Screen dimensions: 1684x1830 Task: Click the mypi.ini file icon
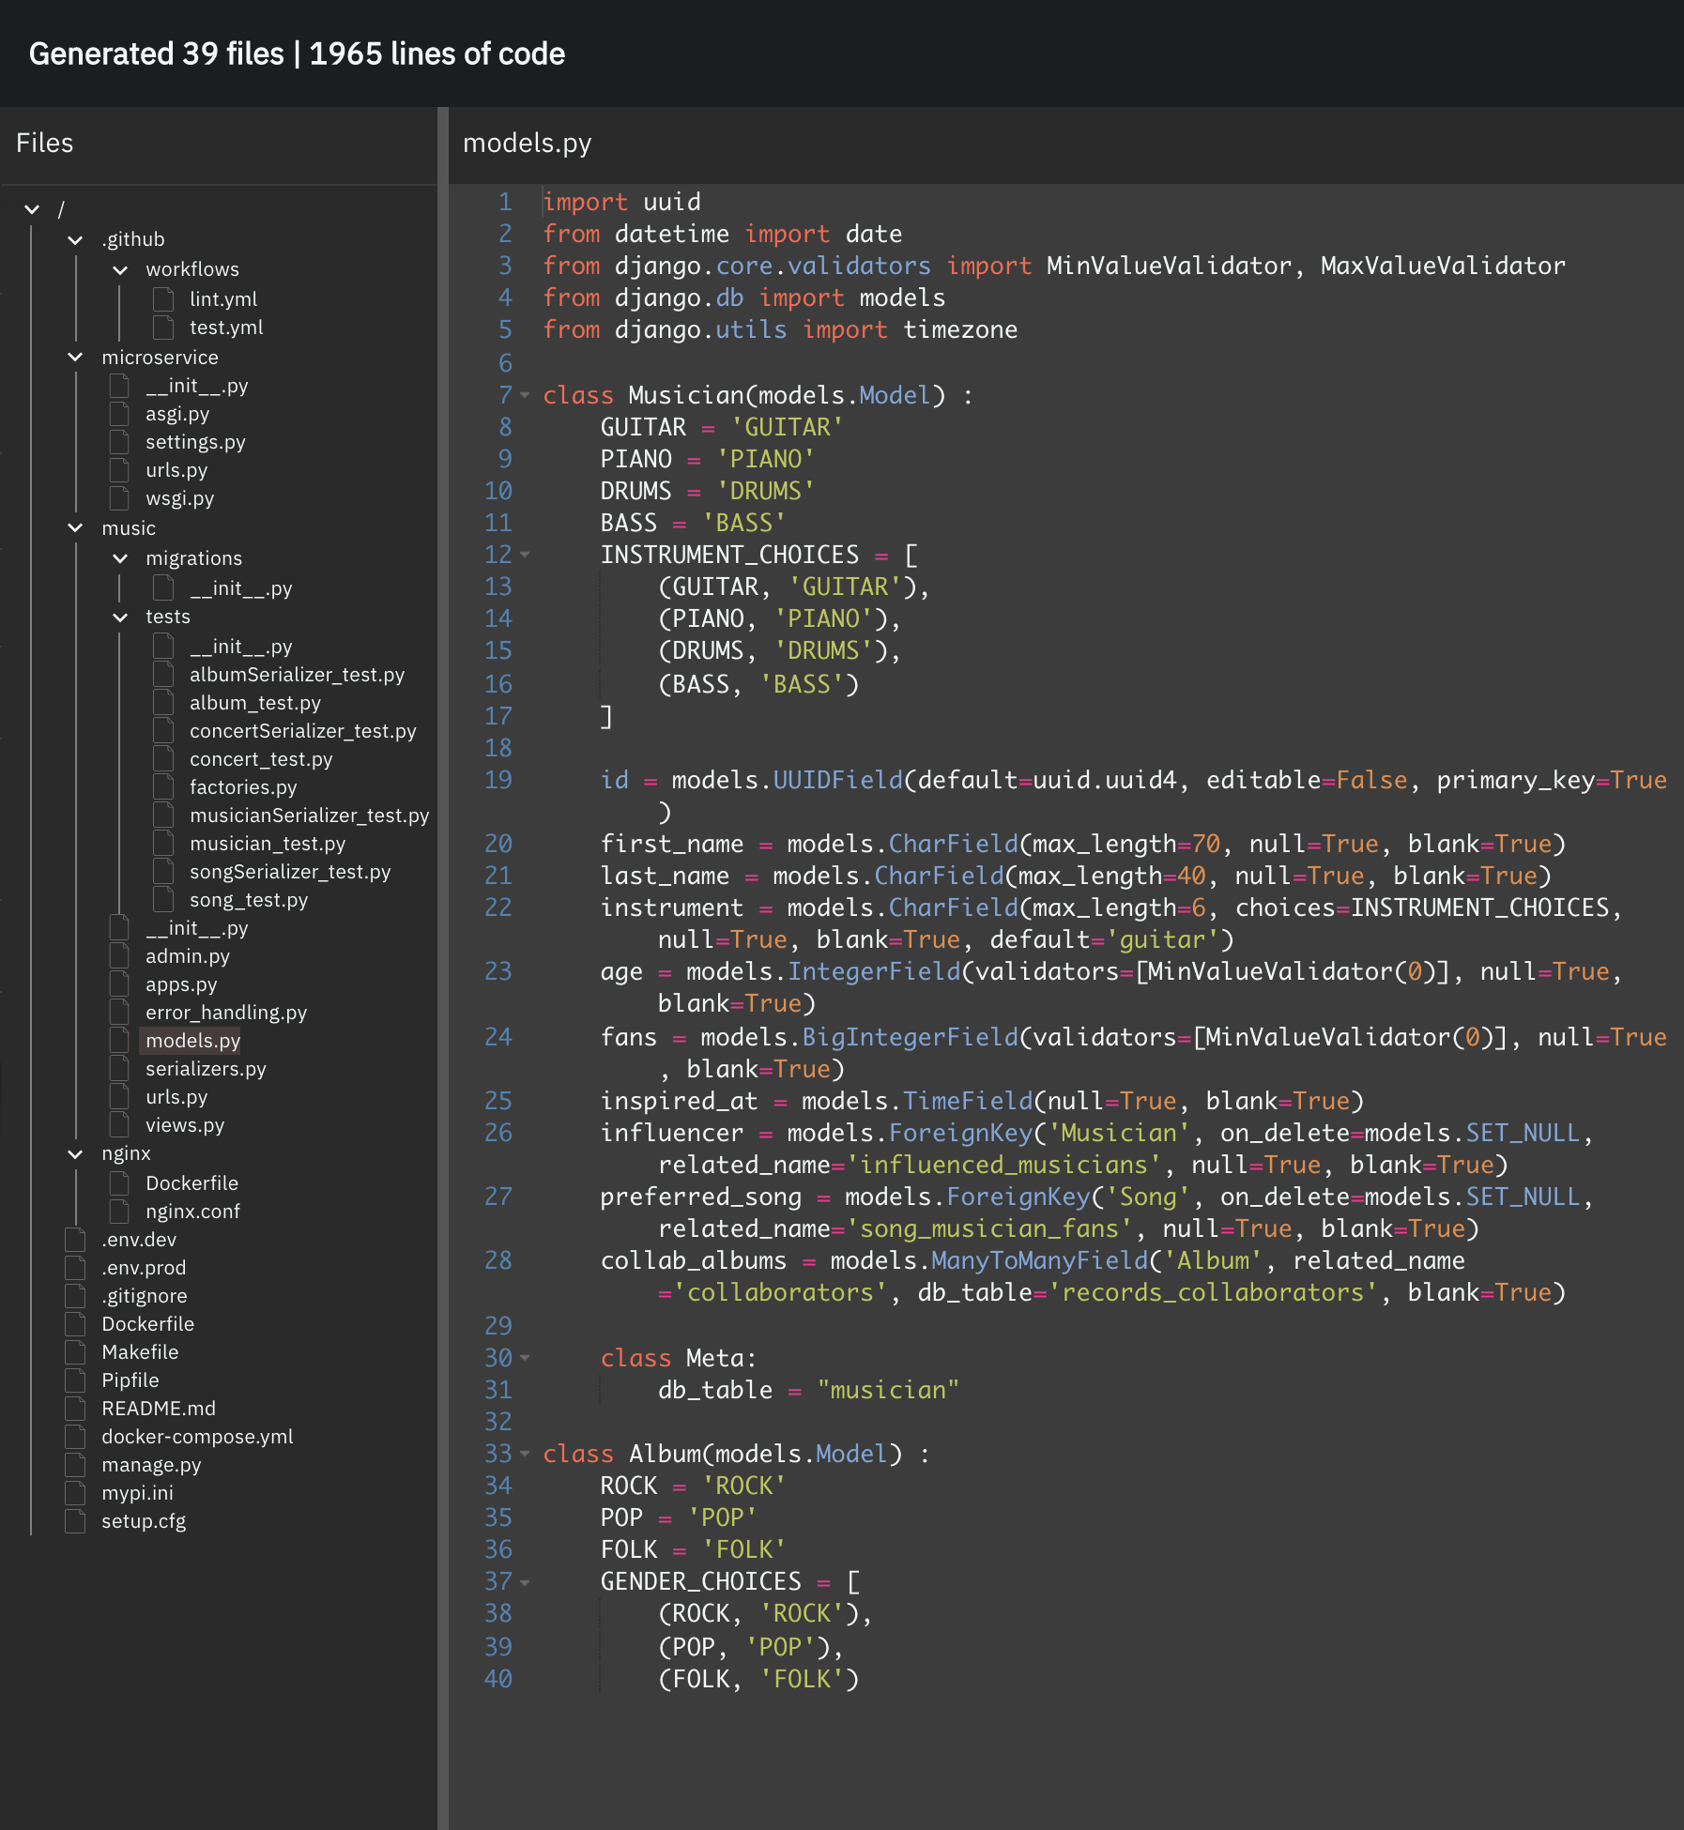75,1493
